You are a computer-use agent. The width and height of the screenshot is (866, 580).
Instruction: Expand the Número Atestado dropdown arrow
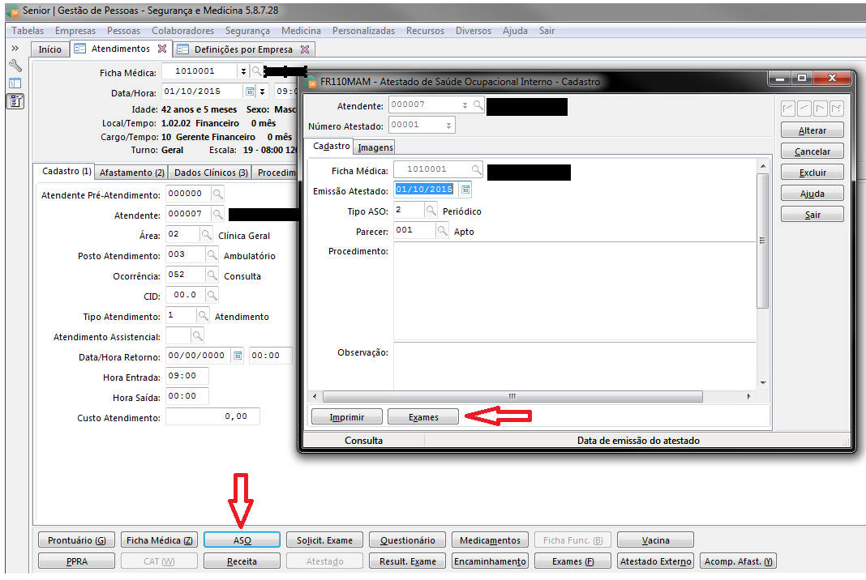coord(448,126)
